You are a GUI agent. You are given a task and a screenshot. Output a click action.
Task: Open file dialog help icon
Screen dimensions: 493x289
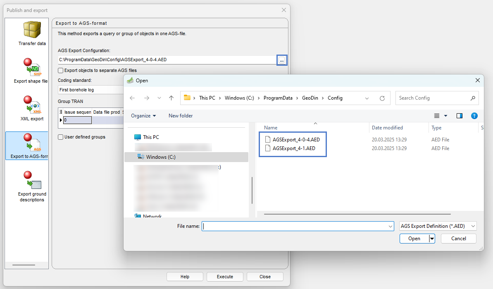tap(474, 116)
